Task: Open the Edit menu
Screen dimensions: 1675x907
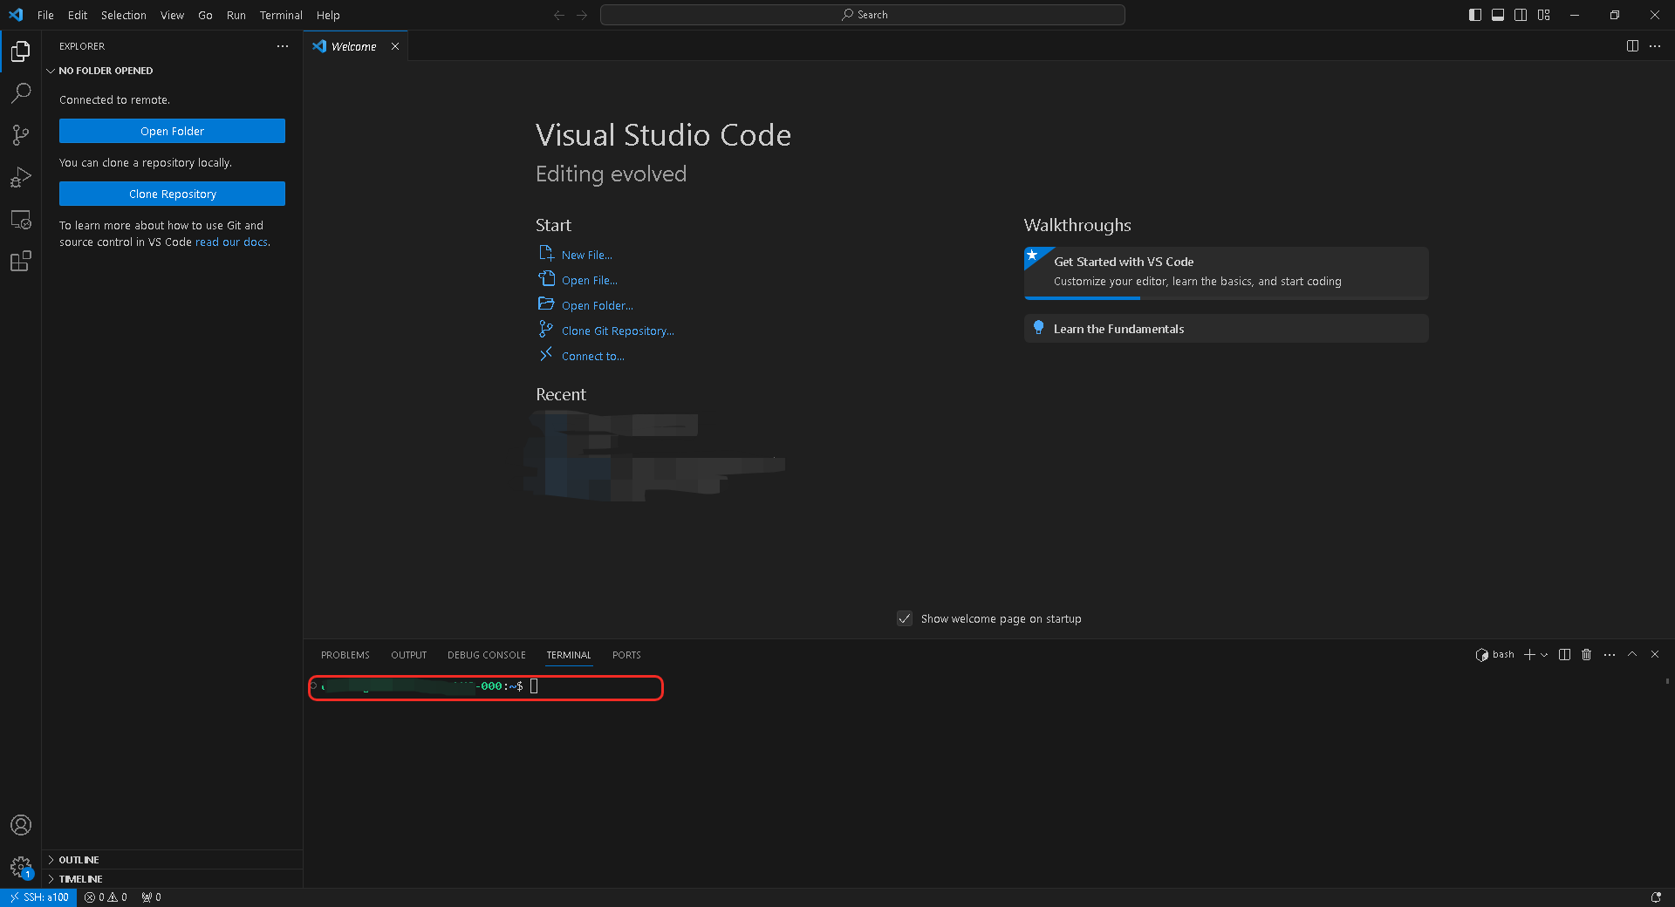Action: [78, 15]
